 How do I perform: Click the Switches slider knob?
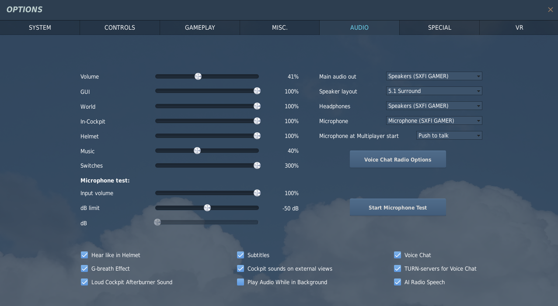pyautogui.click(x=257, y=165)
